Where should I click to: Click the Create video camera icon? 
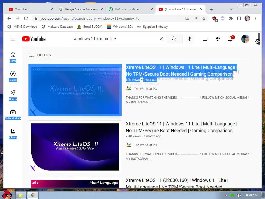click(x=205, y=39)
